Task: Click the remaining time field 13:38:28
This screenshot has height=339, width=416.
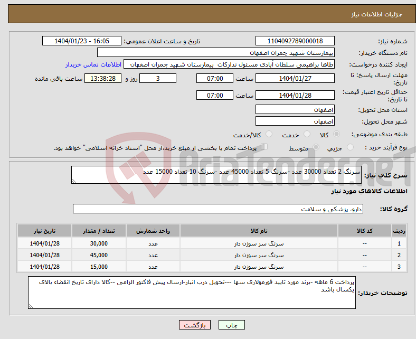Action: [103, 78]
